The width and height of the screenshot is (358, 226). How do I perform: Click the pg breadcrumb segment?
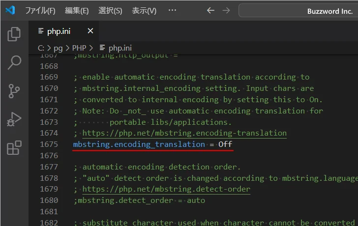tap(58, 48)
